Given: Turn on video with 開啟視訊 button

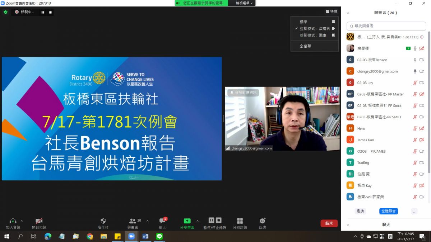Looking at the screenshot, I should pos(39,223).
